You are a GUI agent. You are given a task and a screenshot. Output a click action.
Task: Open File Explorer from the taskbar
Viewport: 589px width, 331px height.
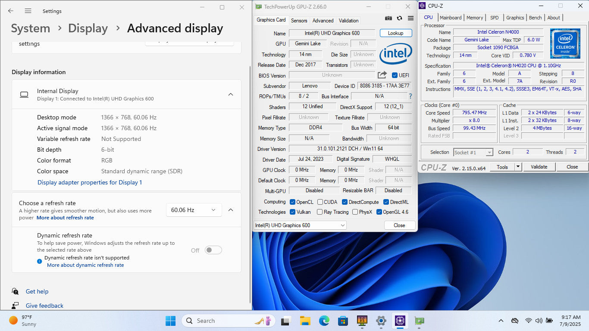[305, 321]
